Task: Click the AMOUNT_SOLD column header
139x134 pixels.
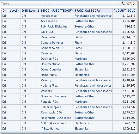Action: pyautogui.click(x=124, y=11)
